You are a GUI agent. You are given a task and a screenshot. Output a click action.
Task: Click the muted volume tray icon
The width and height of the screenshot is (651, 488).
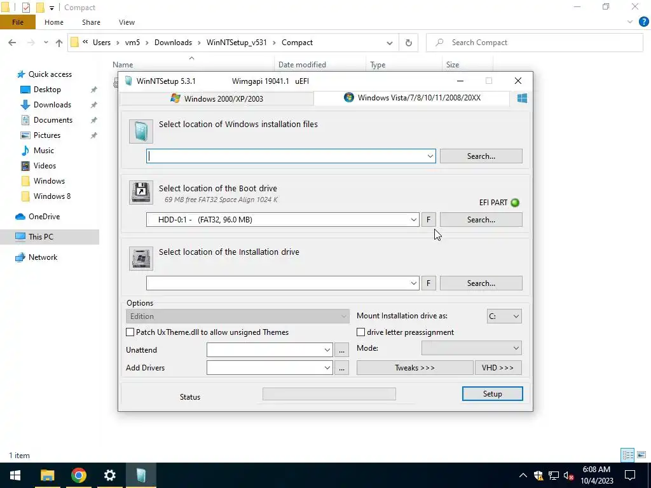[x=568, y=475]
